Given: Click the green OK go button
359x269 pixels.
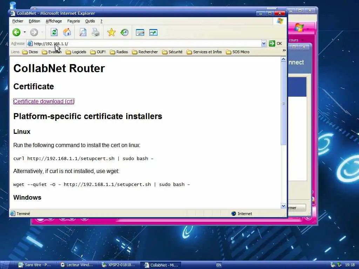Looking at the screenshot, I should (x=276, y=43).
